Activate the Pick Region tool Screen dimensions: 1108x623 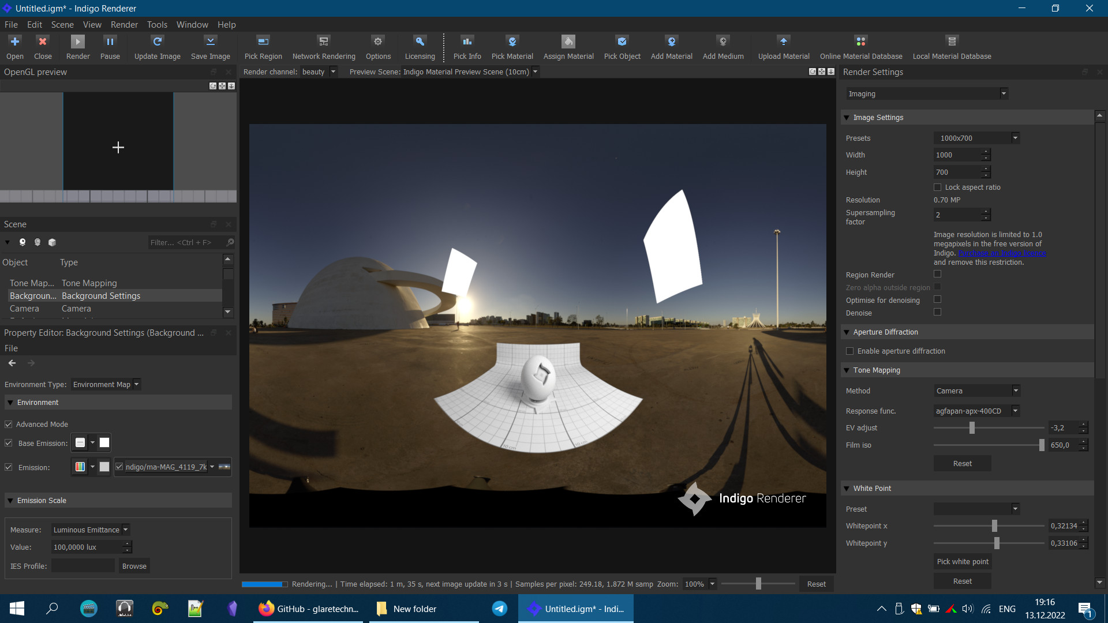(x=263, y=42)
